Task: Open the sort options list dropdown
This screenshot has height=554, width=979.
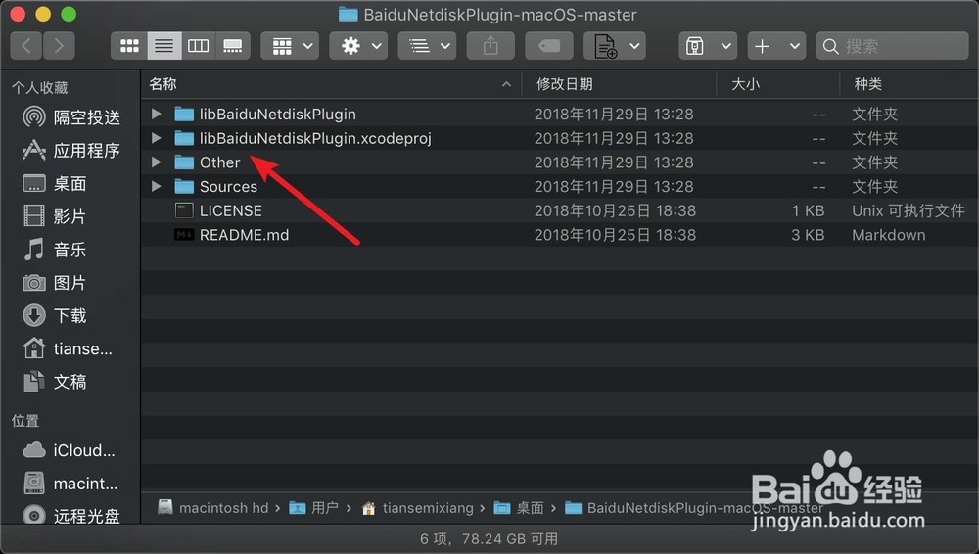Action: pyautogui.click(x=427, y=46)
